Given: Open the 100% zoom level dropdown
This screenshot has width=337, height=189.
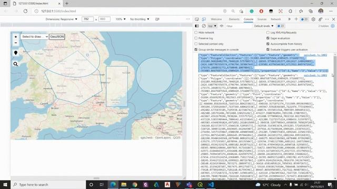Looking at the screenshot, I should [x=121, y=19].
